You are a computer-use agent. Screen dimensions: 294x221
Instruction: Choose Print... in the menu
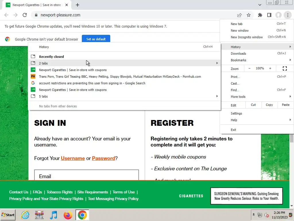(257, 77)
